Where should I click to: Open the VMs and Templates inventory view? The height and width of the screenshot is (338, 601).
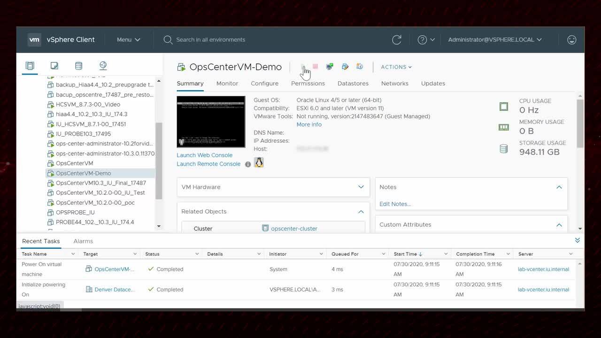pos(54,66)
